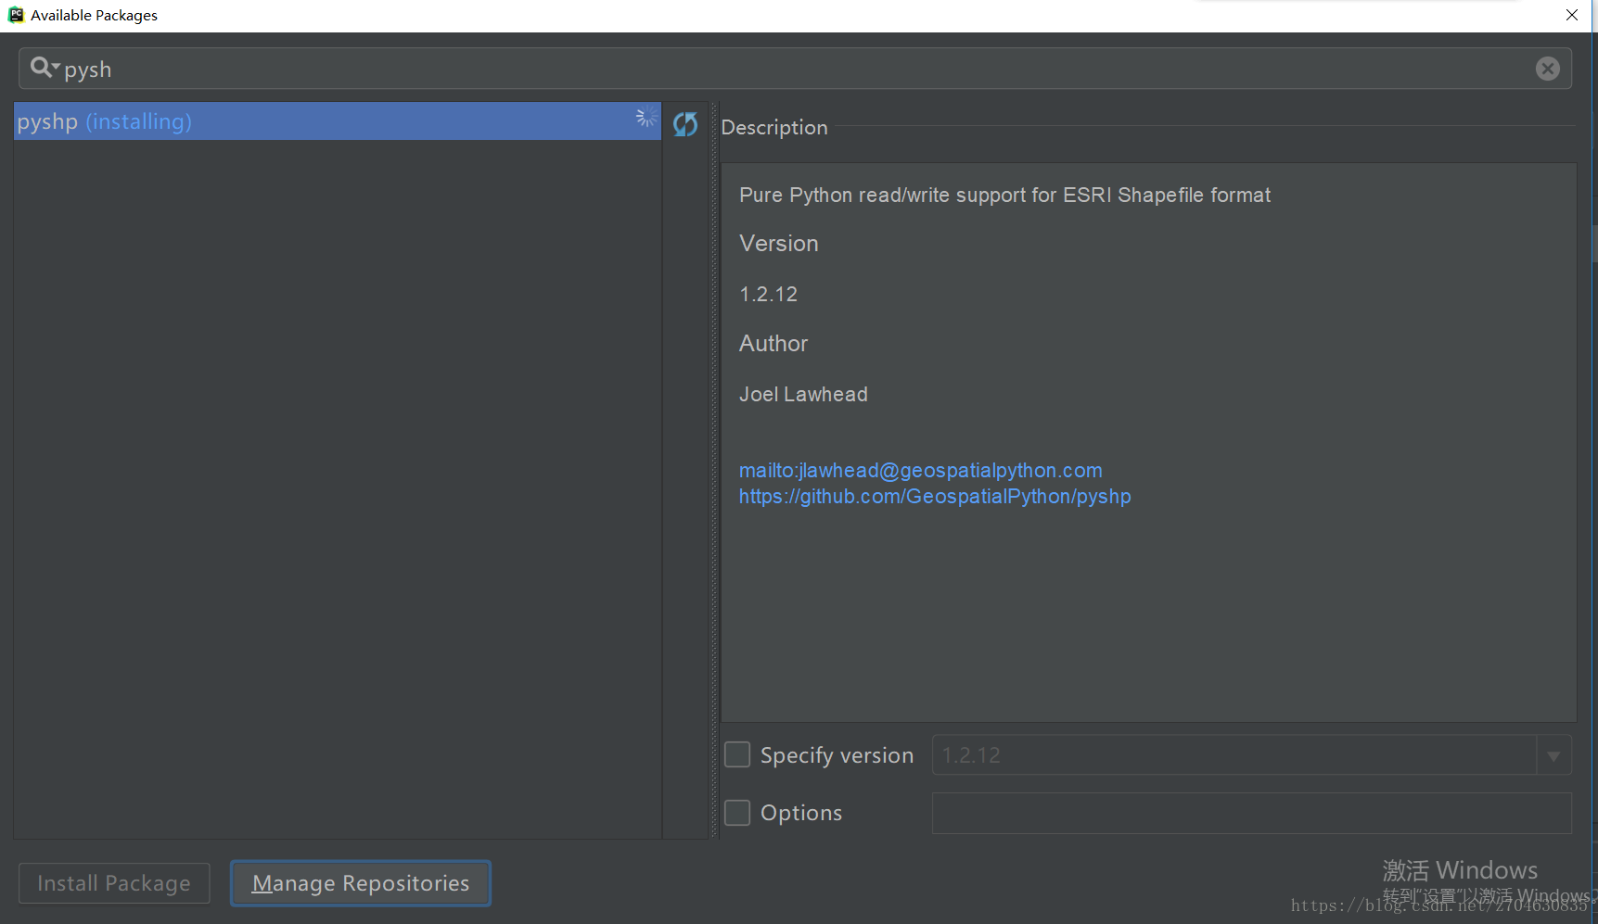
Task: Open the mailto jlawhead@geospatialpython.com link
Action: (921, 470)
